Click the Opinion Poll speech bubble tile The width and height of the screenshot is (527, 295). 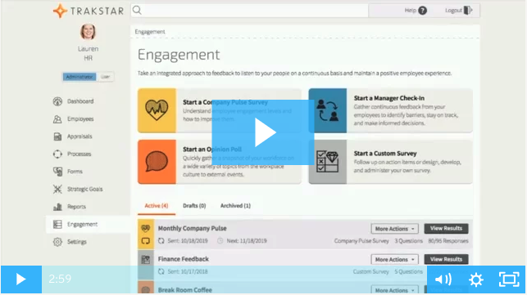(157, 162)
